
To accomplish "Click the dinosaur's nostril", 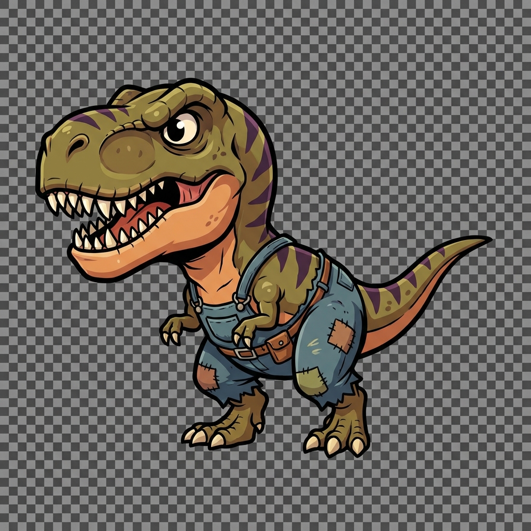I will pos(78,143).
